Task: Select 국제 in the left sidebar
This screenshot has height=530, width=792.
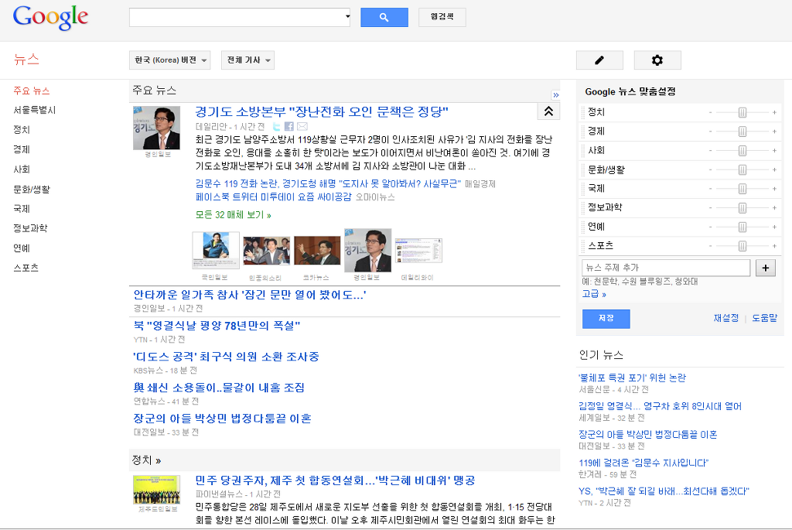Action: (x=22, y=209)
